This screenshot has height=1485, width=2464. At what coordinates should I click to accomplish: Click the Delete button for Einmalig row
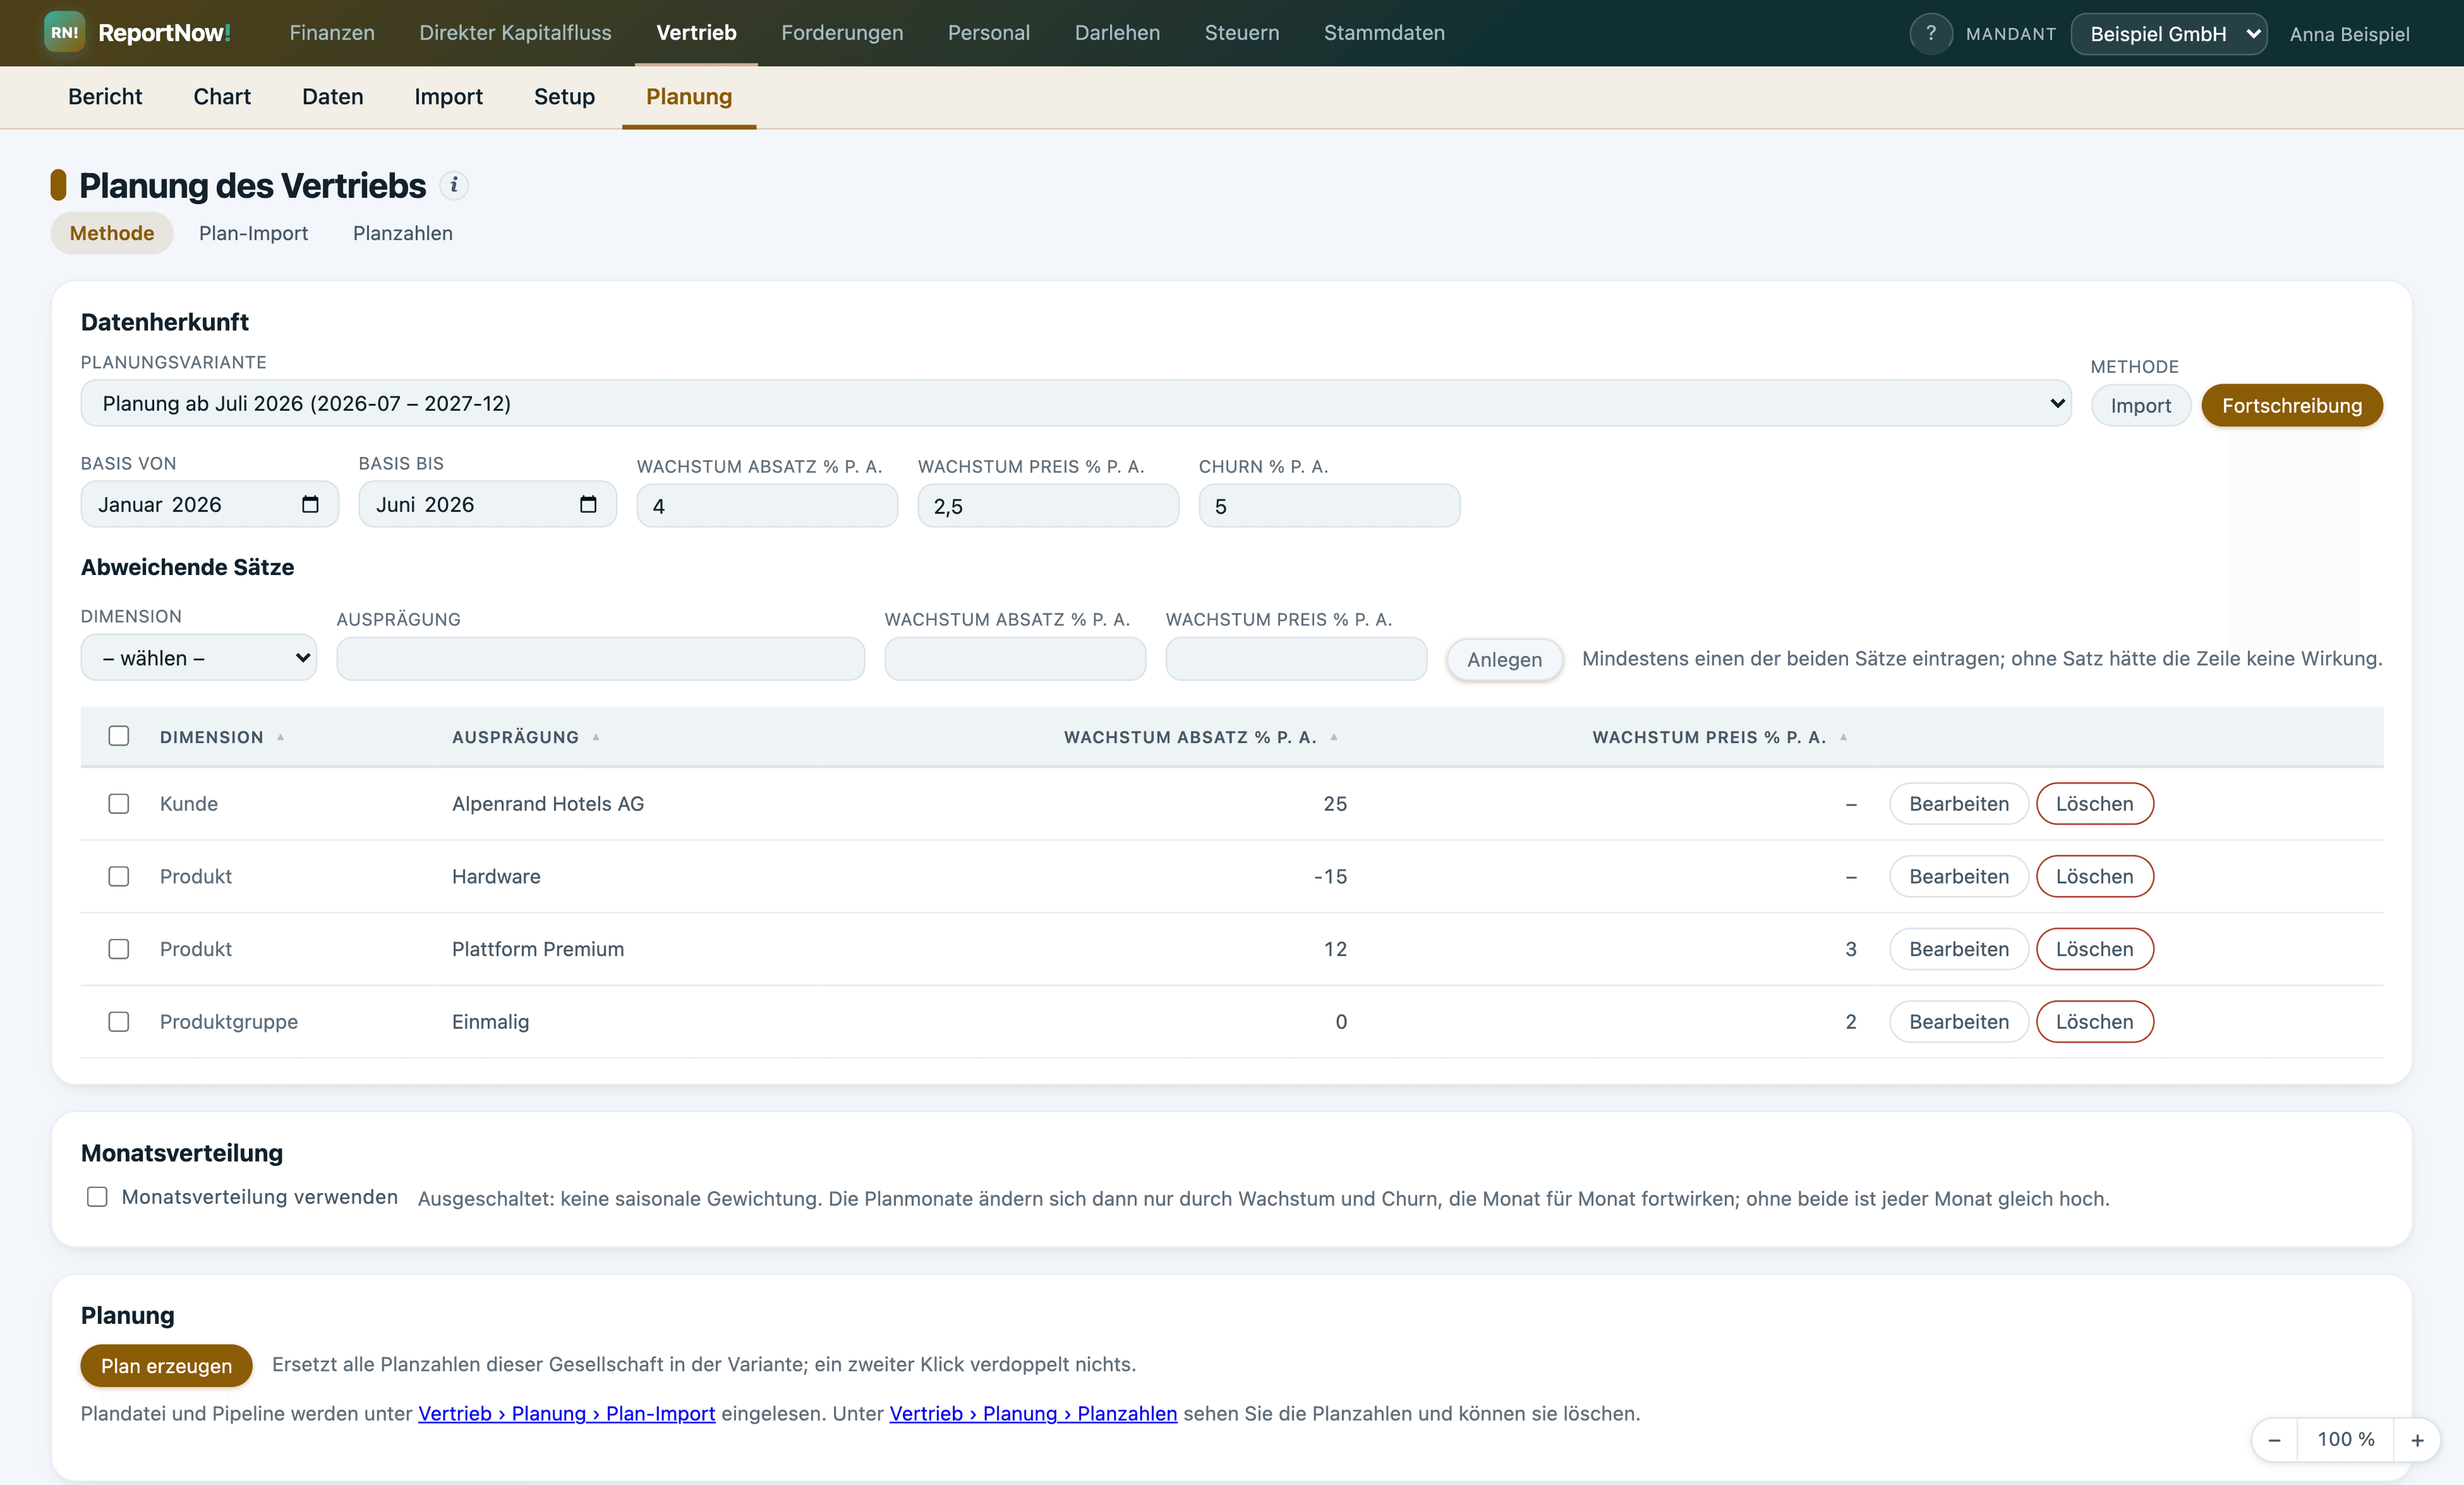coord(2094,1021)
